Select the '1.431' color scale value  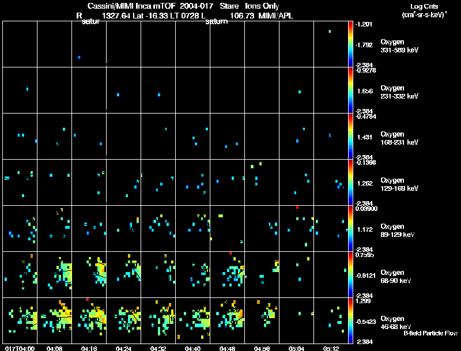point(365,137)
